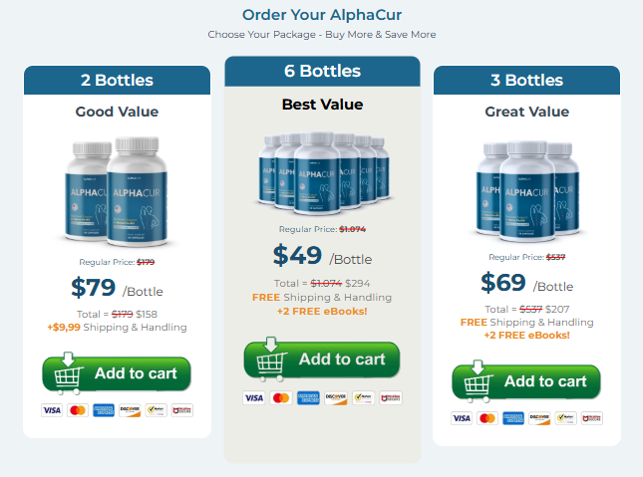
Task: Click the Mastercard icon under 2 Bottles
Action: 78,410
